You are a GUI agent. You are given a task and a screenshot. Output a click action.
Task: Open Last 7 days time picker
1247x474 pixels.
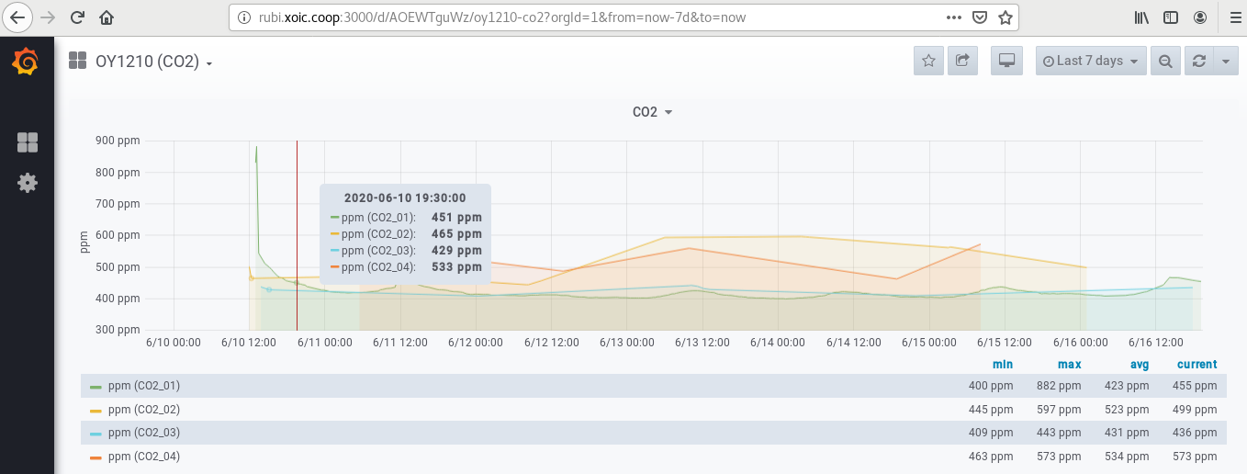pyautogui.click(x=1091, y=61)
